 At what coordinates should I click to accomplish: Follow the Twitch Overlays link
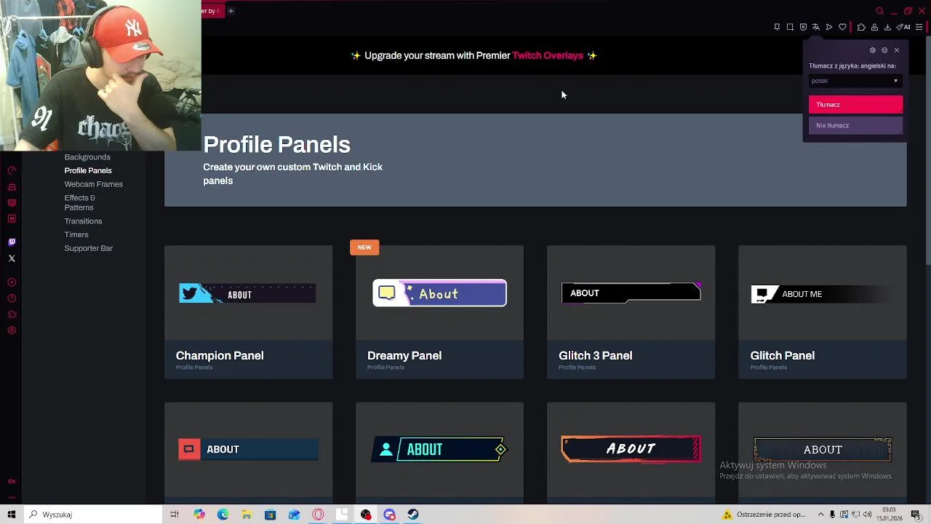548,55
